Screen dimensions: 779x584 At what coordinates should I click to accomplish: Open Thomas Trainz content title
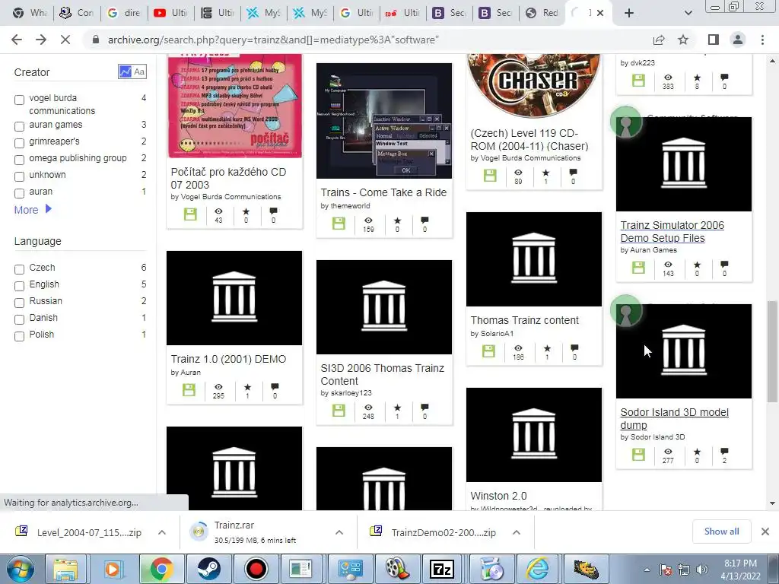[525, 320]
